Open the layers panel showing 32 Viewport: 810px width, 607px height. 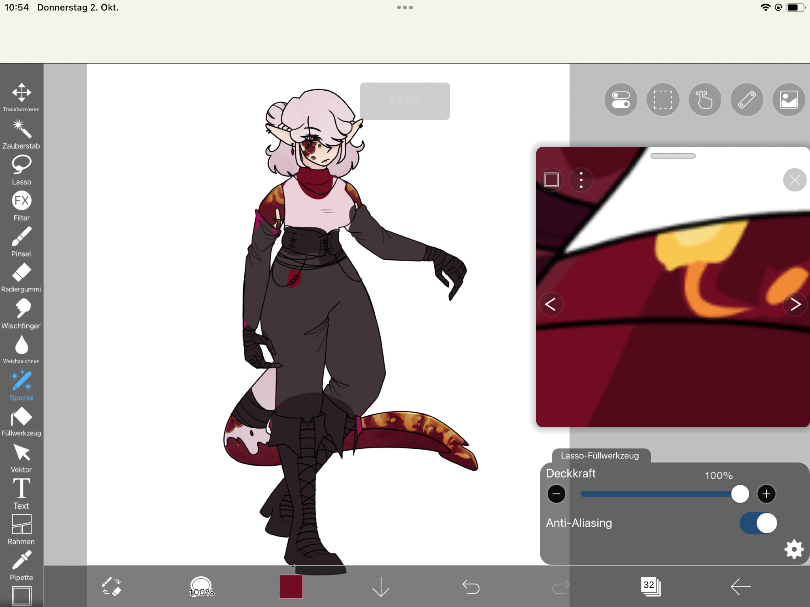(650, 586)
